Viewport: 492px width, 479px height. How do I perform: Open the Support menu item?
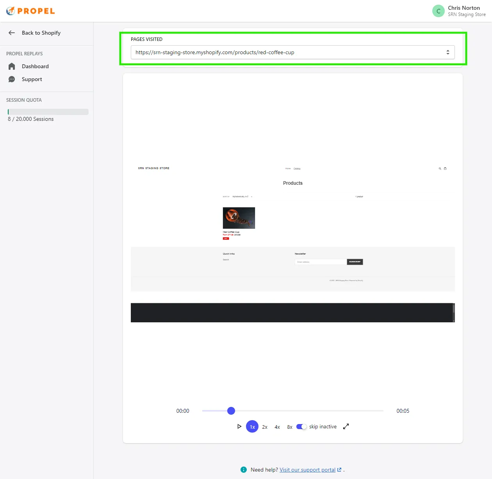click(32, 79)
